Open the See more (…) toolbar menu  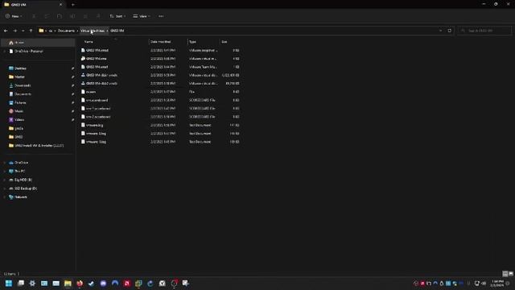[x=161, y=16]
